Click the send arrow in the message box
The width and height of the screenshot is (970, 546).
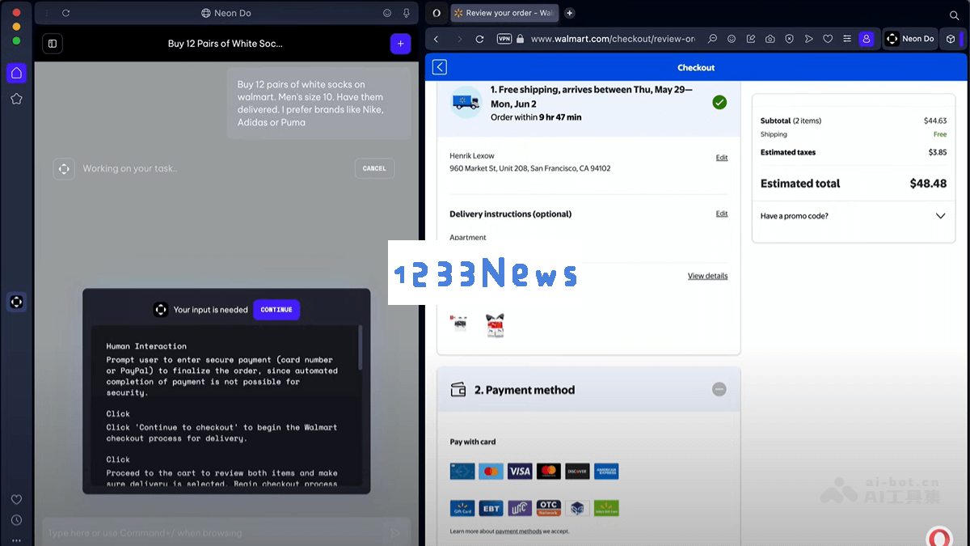click(395, 533)
